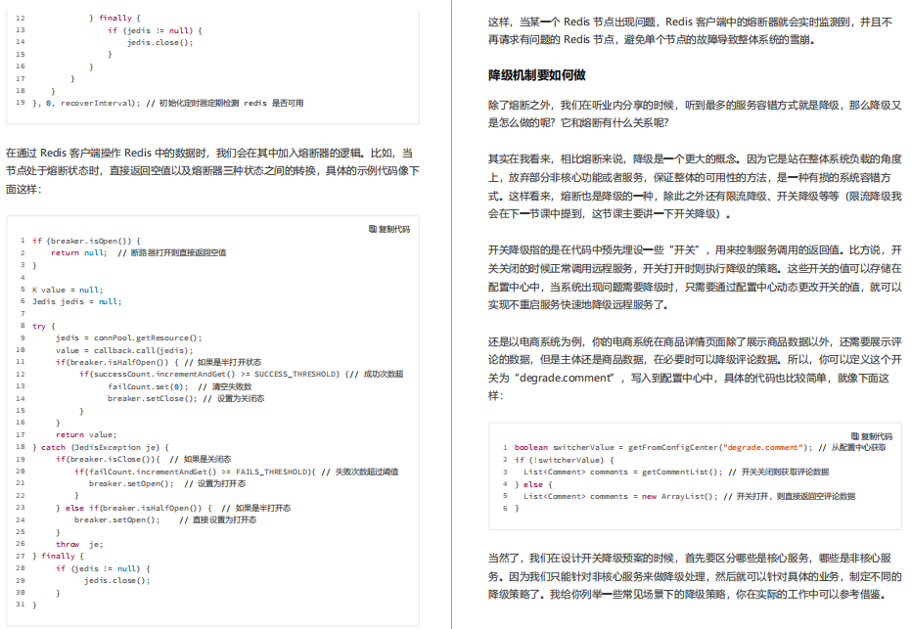Image resolution: width=911 pixels, height=629 pixels.
Task: Click paragraph starting '在通过 Redis 客户端操作'
Action: point(212,171)
